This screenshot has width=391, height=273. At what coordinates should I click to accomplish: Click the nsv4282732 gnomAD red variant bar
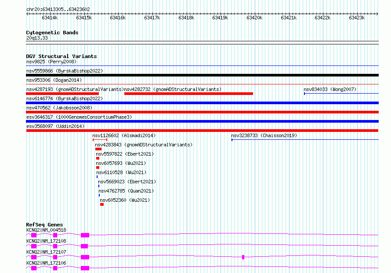coord(188,94)
